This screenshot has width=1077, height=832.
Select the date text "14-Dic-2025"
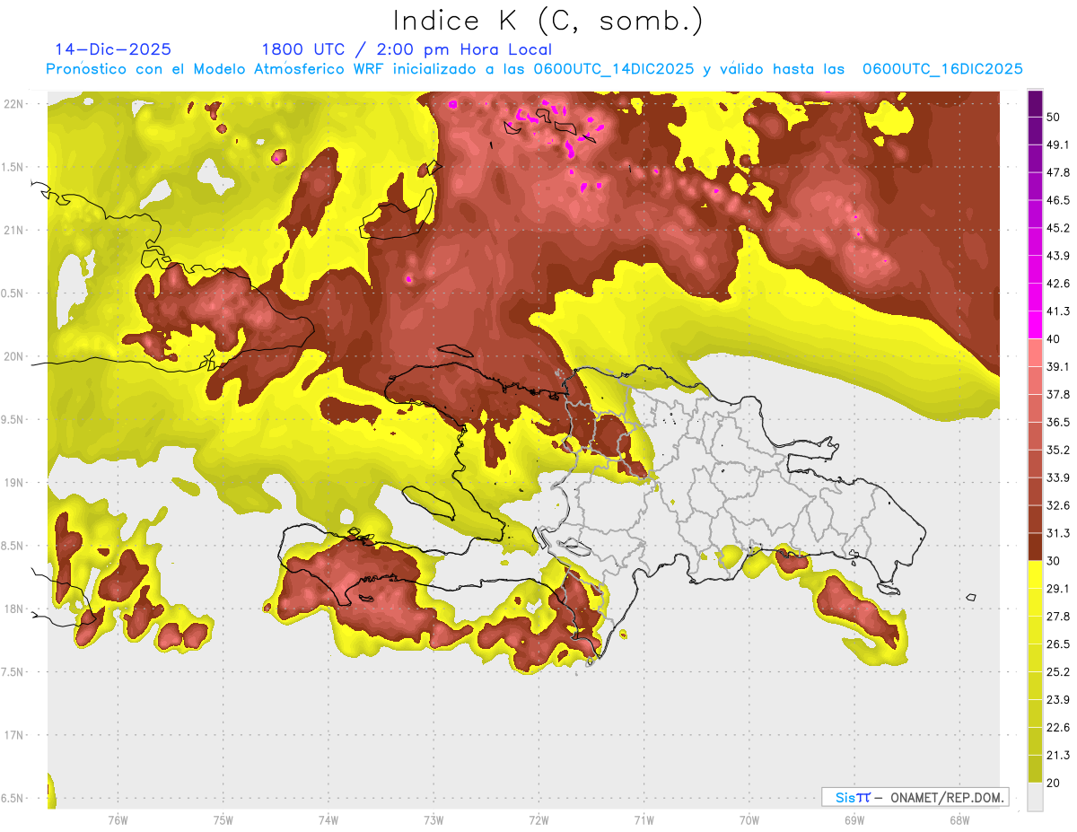(x=113, y=49)
